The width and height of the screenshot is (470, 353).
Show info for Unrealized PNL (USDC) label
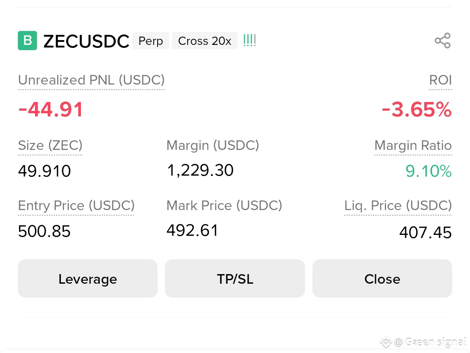(91, 80)
